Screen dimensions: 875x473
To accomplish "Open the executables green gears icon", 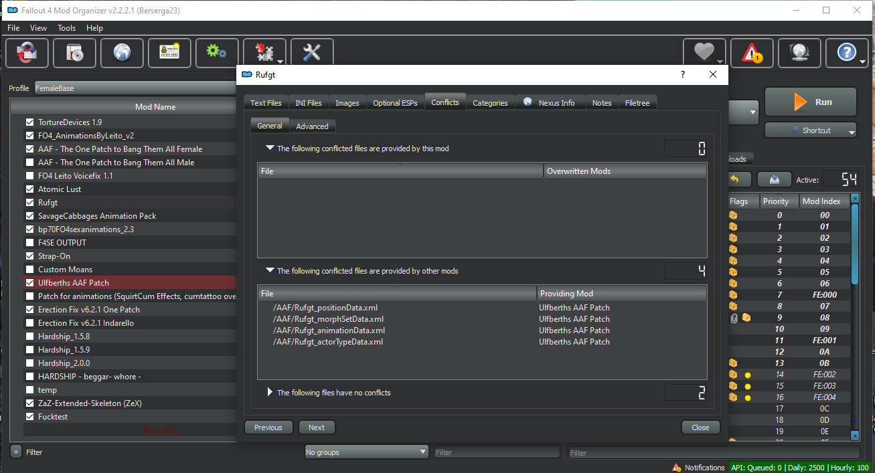I will pyautogui.click(x=217, y=53).
